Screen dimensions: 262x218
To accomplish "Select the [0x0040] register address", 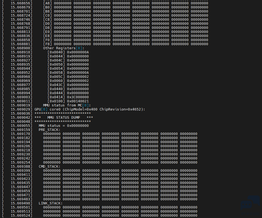I will pos(56,52).
